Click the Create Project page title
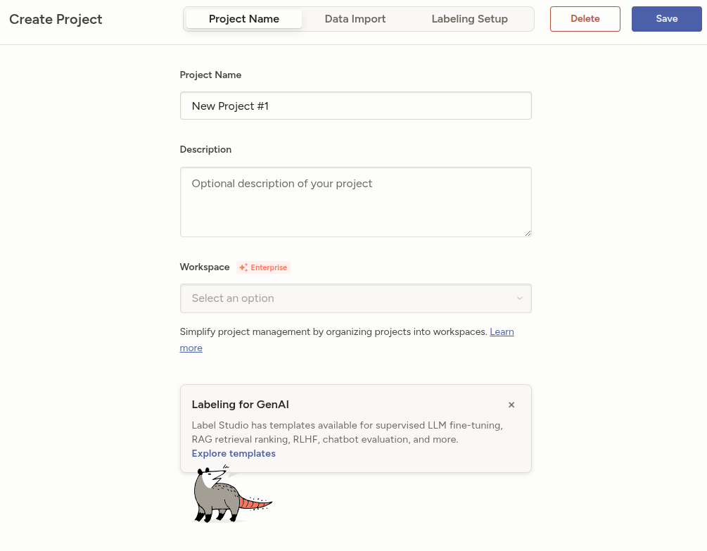 click(x=56, y=19)
